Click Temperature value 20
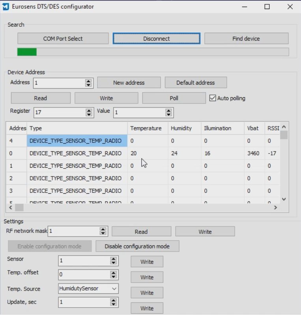 click(133, 153)
